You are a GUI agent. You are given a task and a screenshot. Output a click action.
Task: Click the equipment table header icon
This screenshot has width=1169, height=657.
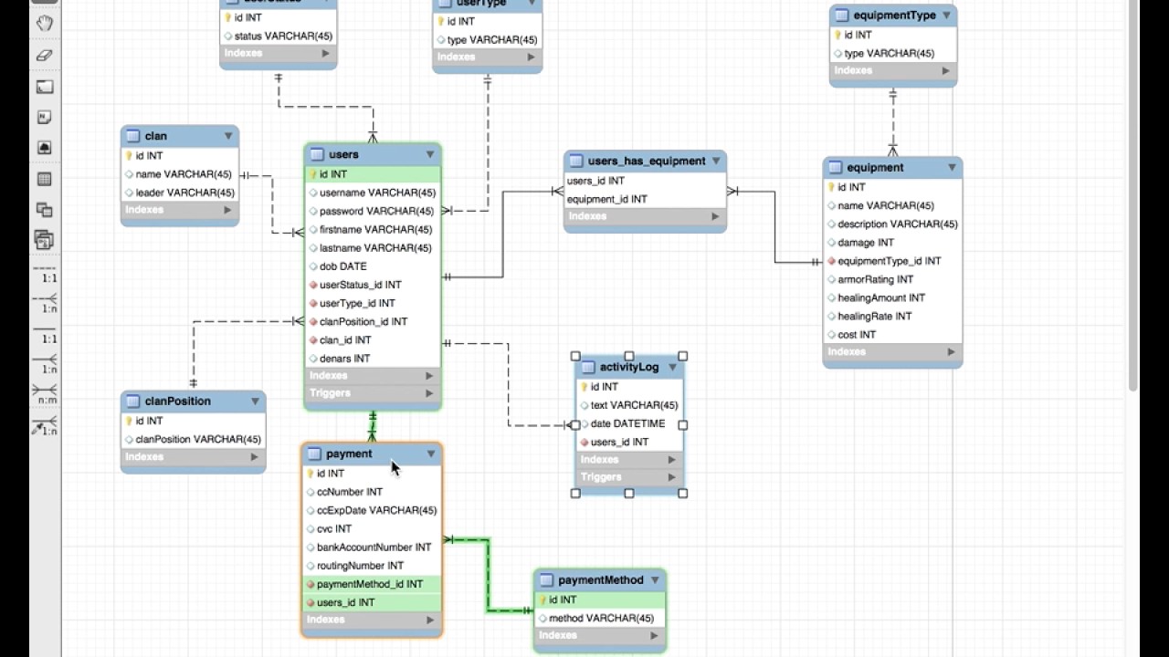pos(835,168)
